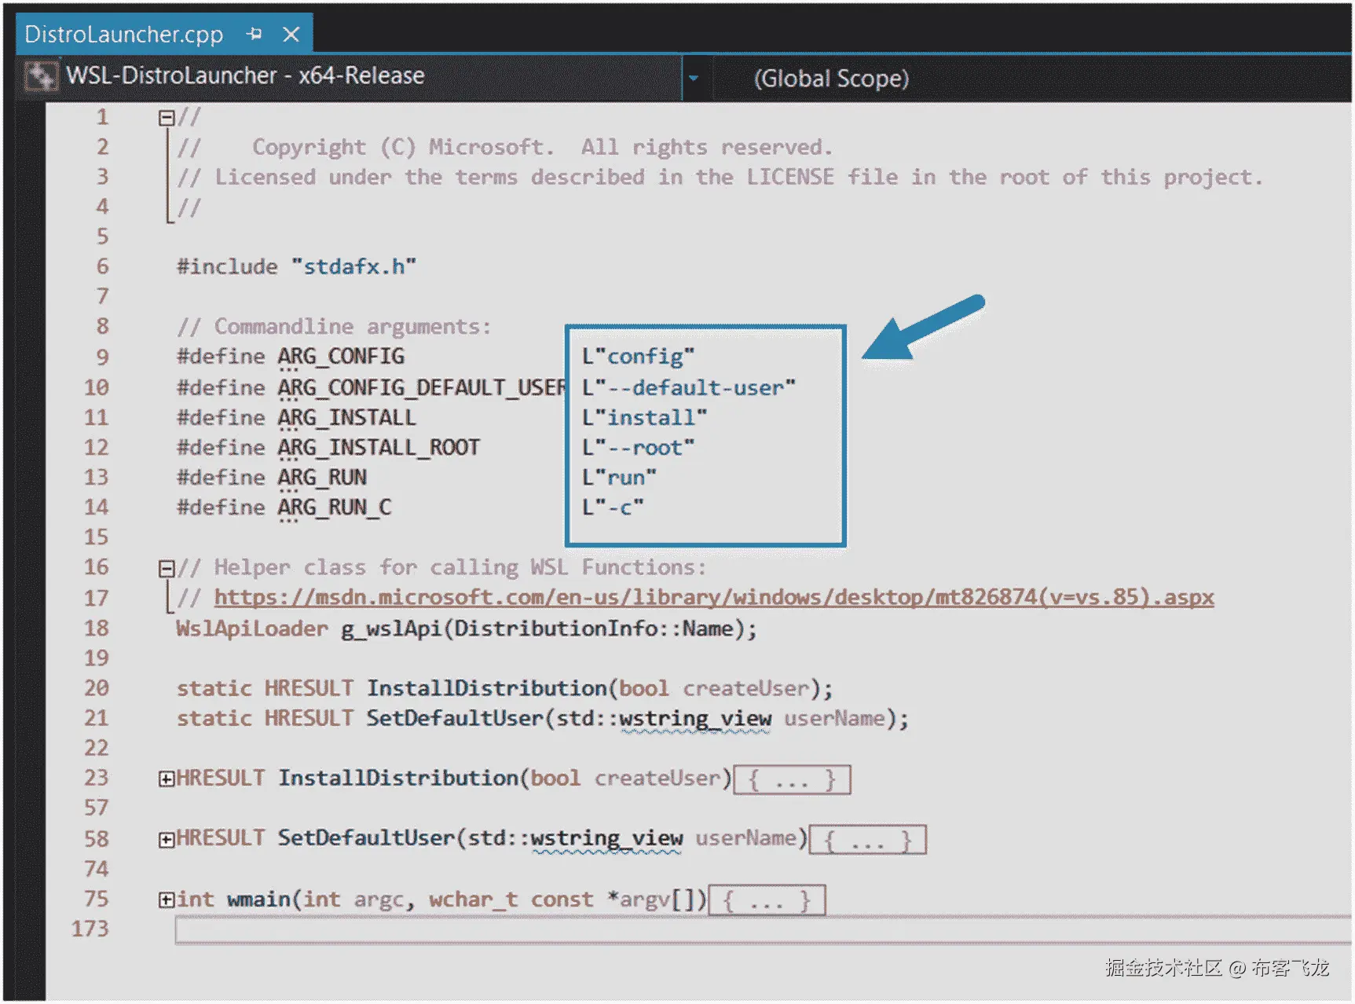Image resolution: width=1355 pixels, height=1004 pixels.
Task: Click the L"--default-user" string literal
Action: tap(689, 388)
